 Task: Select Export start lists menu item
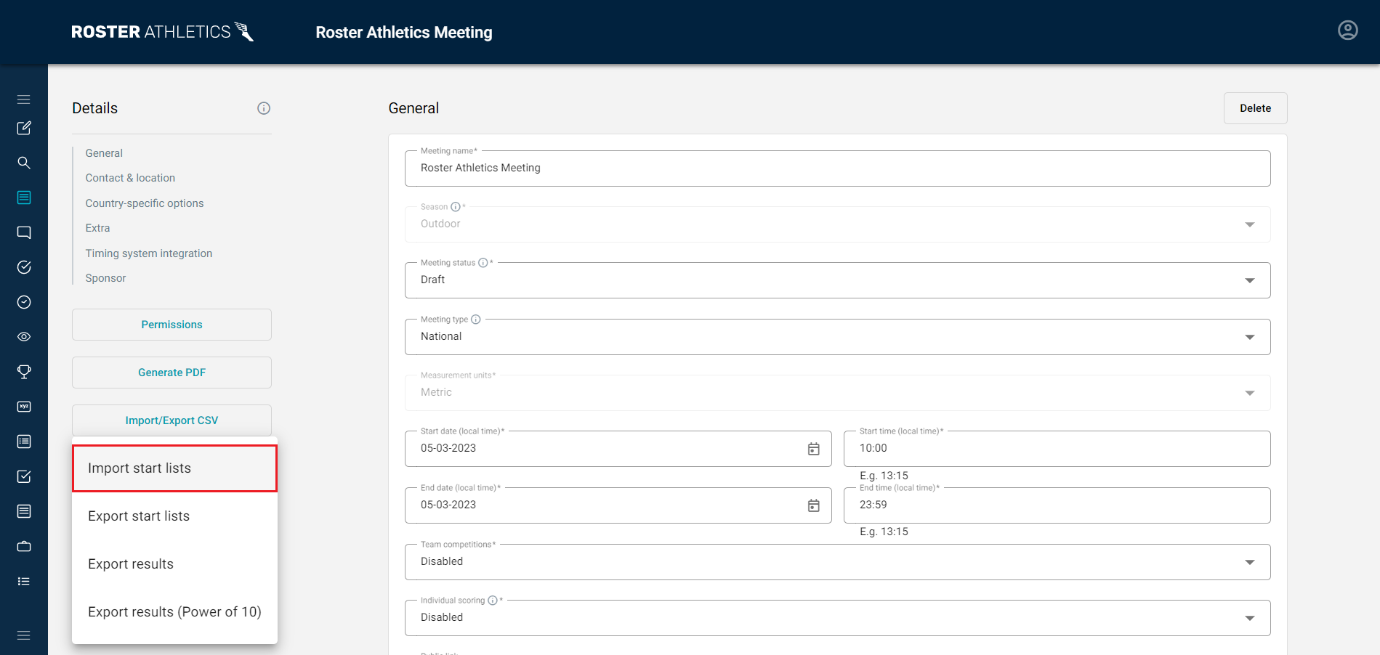point(138,516)
